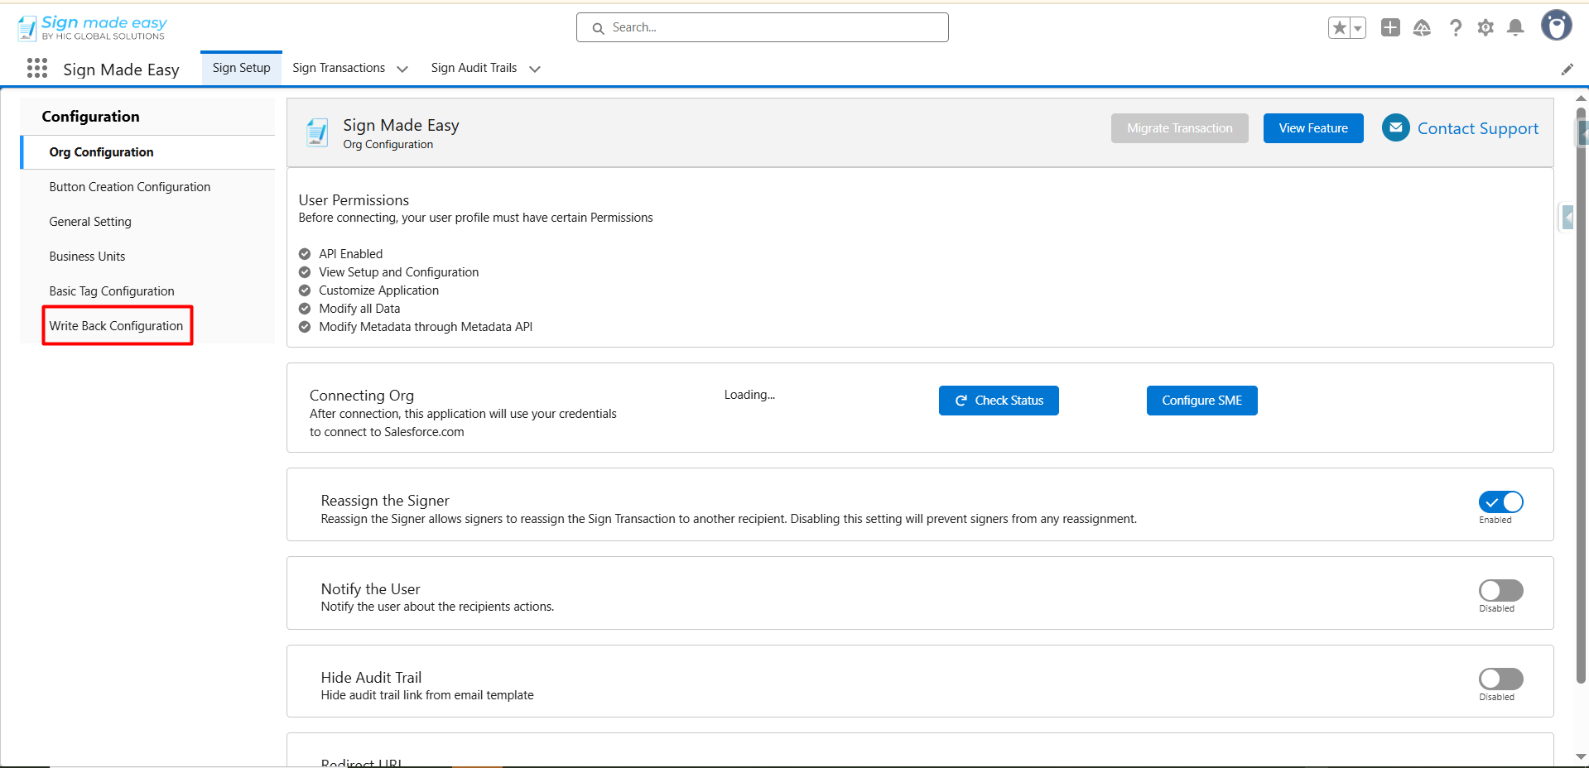Open the Notifications bell icon
This screenshot has height=768, width=1589.
tap(1515, 28)
